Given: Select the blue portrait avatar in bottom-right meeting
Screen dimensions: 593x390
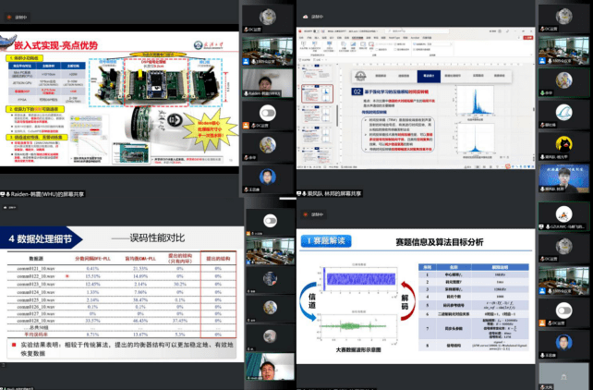Looking at the screenshot, I should tap(563, 344).
